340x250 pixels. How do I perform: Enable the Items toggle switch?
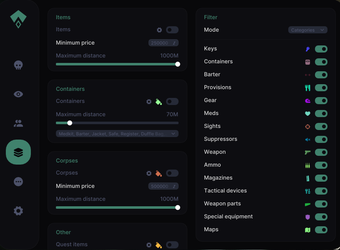pyautogui.click(x=172, y=30)
